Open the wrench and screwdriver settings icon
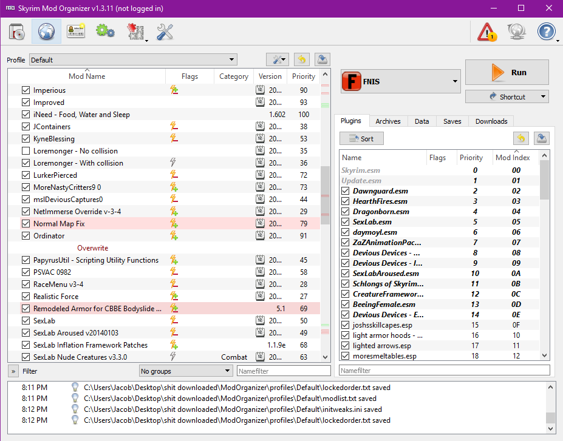The width and height of the screenshot is (563, 441). coord(165,32)
